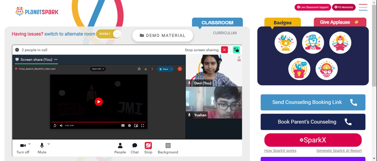Click the mic icon on Yushan's tile
The width and height of the screenshot is (377, 161).
[189, 115]
